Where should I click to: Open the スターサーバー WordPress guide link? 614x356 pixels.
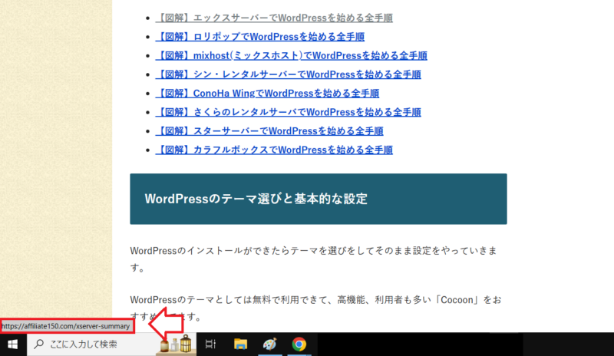tap(269, 130)
